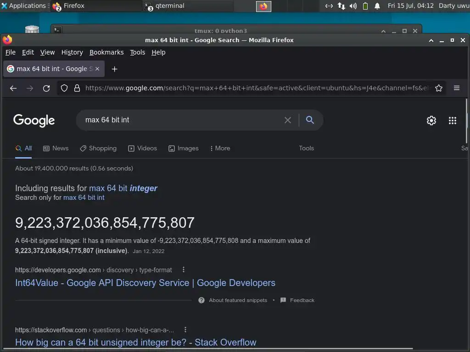Open tracking protection shield icon
Image resolution: width=470 pixels, height=352 pixels.
coord(64,88)
